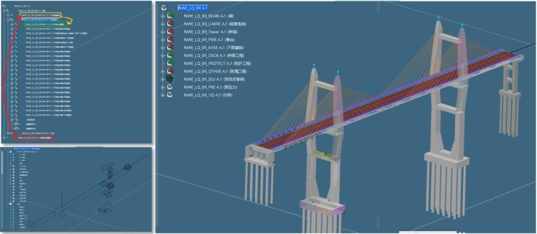537x234 pixels.
Task: Click the red assembly icon of NWE_LQ_BR_CABRE A.1
Action: point(170,24)
